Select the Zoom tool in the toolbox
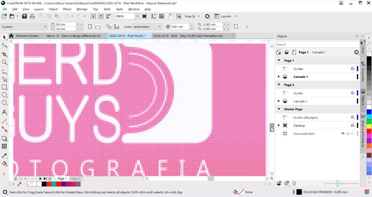 click(4, 62)
